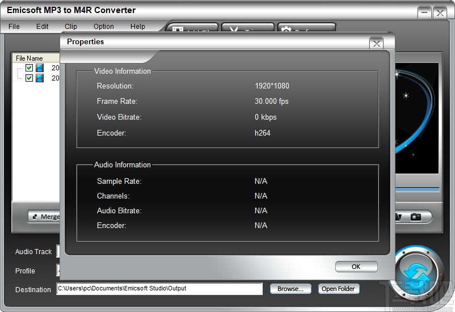
Task: Start conversion with the round blue Convert button
Action: point(418,273)
